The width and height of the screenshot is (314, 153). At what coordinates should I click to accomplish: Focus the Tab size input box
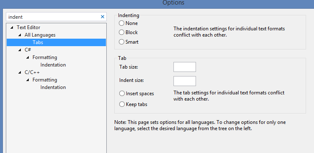coord(184,67)
